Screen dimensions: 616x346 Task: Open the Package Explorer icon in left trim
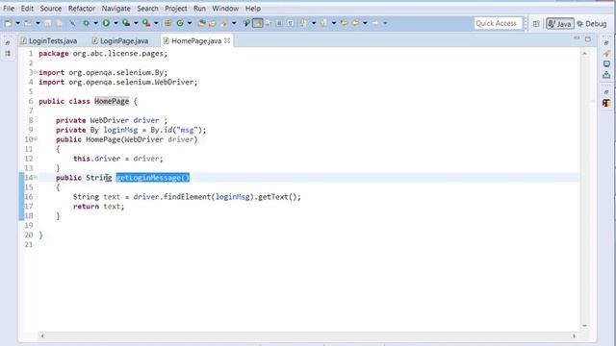coord(8,53)
